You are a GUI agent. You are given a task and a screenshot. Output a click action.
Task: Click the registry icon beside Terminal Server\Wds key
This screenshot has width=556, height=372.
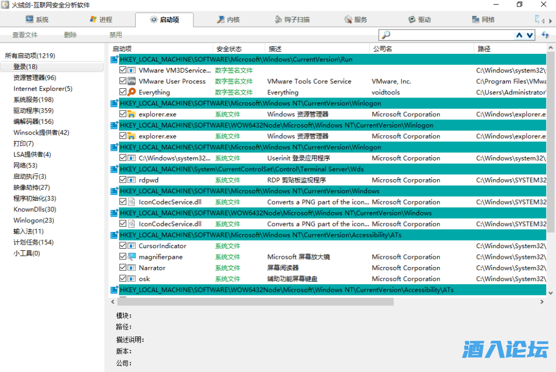click(x=114, y=169)
